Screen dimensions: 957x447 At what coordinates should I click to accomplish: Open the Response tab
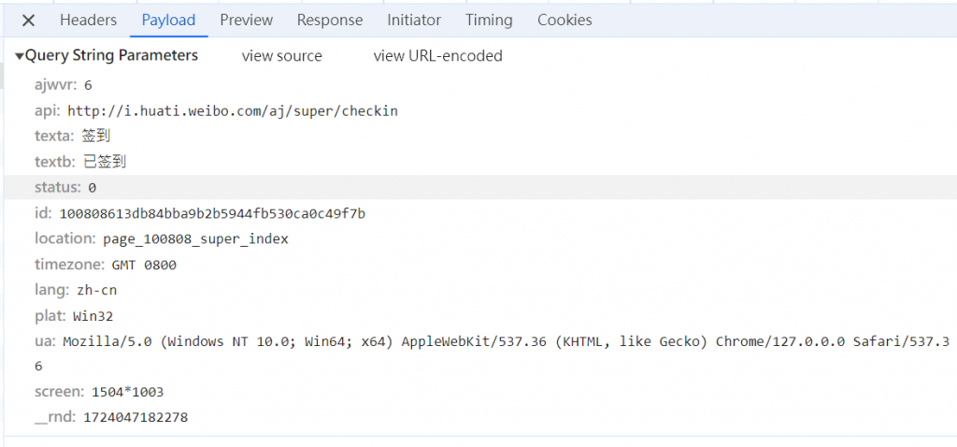tap(330, 21)
